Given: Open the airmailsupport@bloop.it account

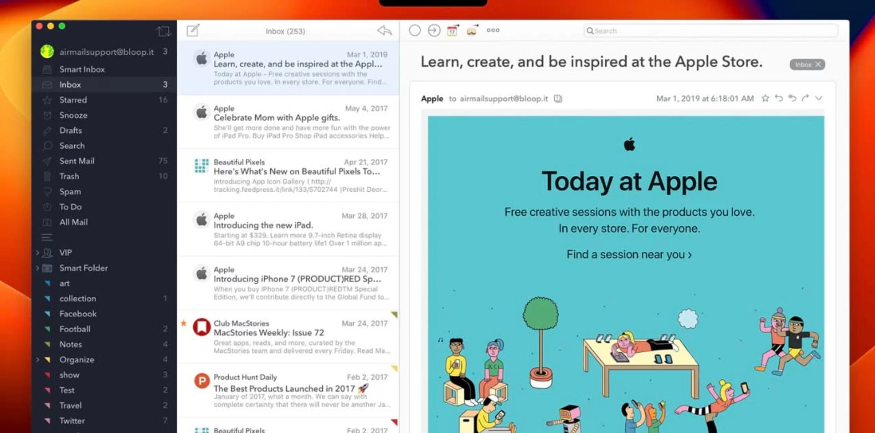Looking at the screenshot, I should [x=104, y=52].
